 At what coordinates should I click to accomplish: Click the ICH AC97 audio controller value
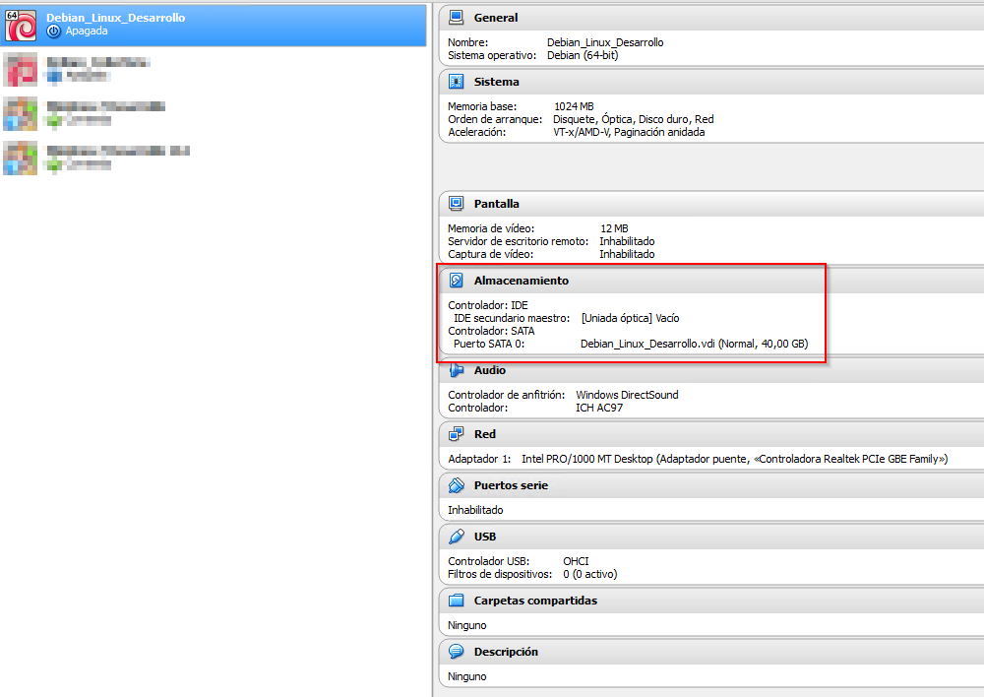(599, 408)
